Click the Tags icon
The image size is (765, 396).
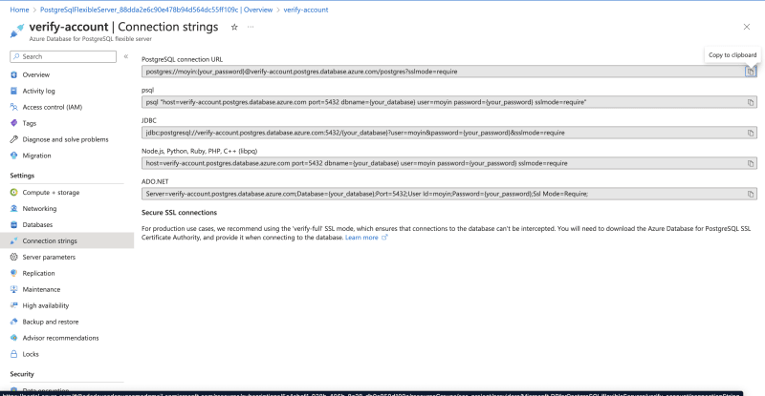13,123
